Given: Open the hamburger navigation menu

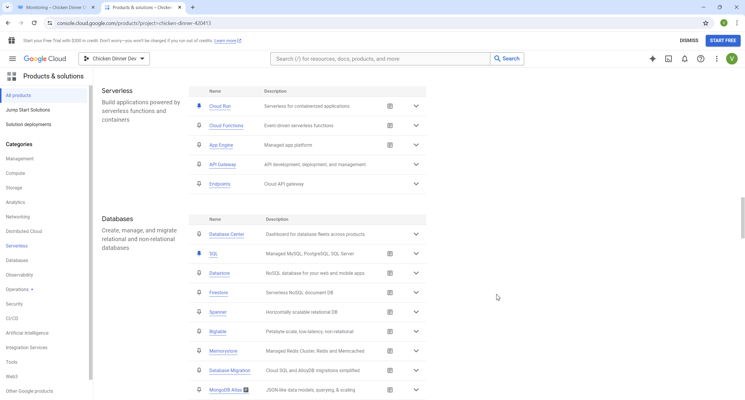Looking at the screenshot, I should tap(12, 59).
